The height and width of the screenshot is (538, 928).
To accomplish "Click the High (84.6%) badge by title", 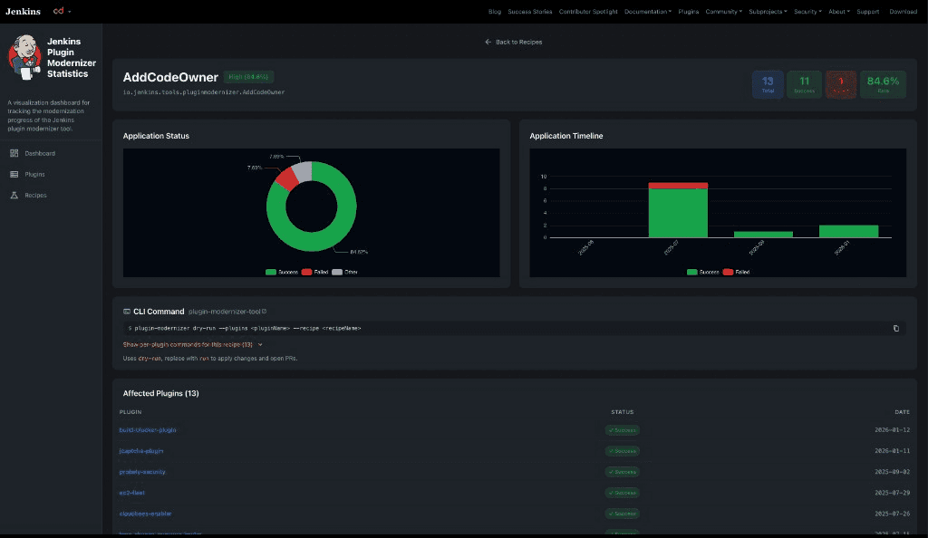I will (248, 77).
